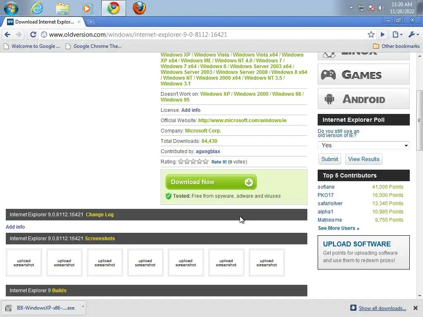Open a new tab with plus button
The width and height of the screenshot is (423, 317).
(x=91, y=22)
